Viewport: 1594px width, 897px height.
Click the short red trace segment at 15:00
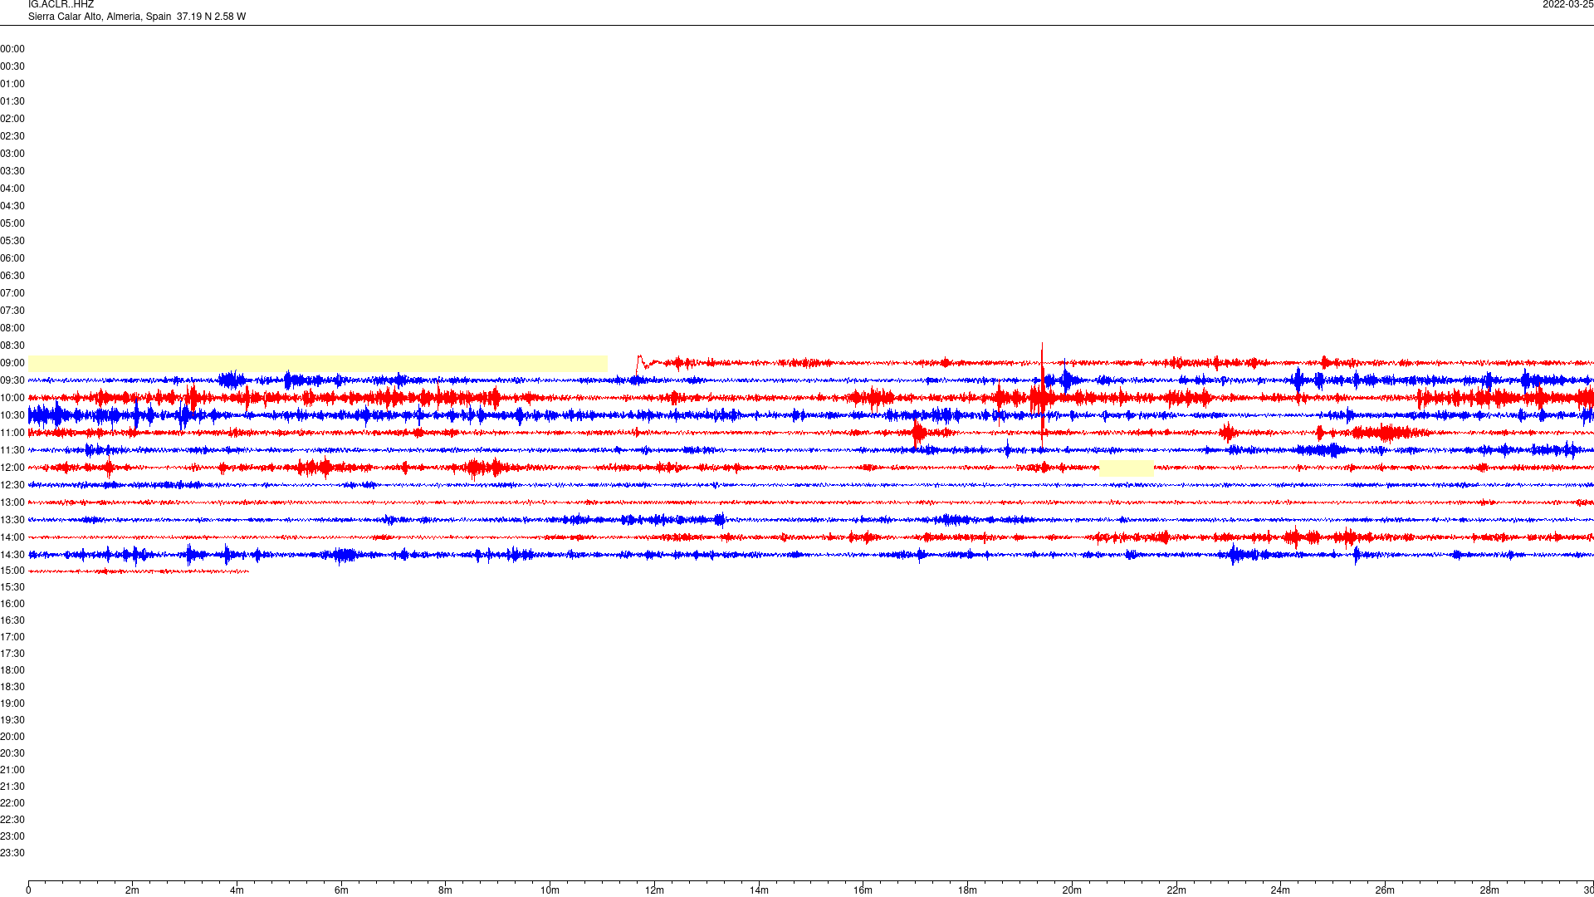click(139, 571)
